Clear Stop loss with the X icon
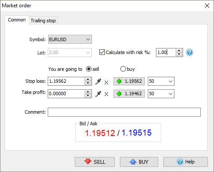Image resolution: width=214 pixels, height=172 pixels. tap(106, 82)
